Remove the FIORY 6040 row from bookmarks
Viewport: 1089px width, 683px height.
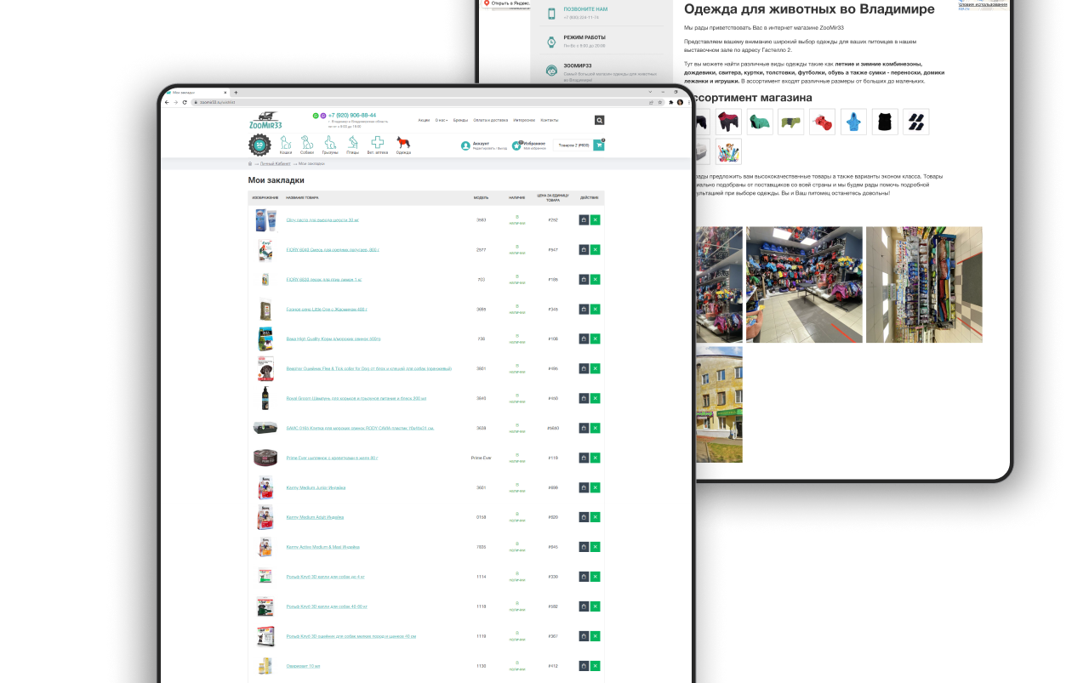click(x=596, y=249)
